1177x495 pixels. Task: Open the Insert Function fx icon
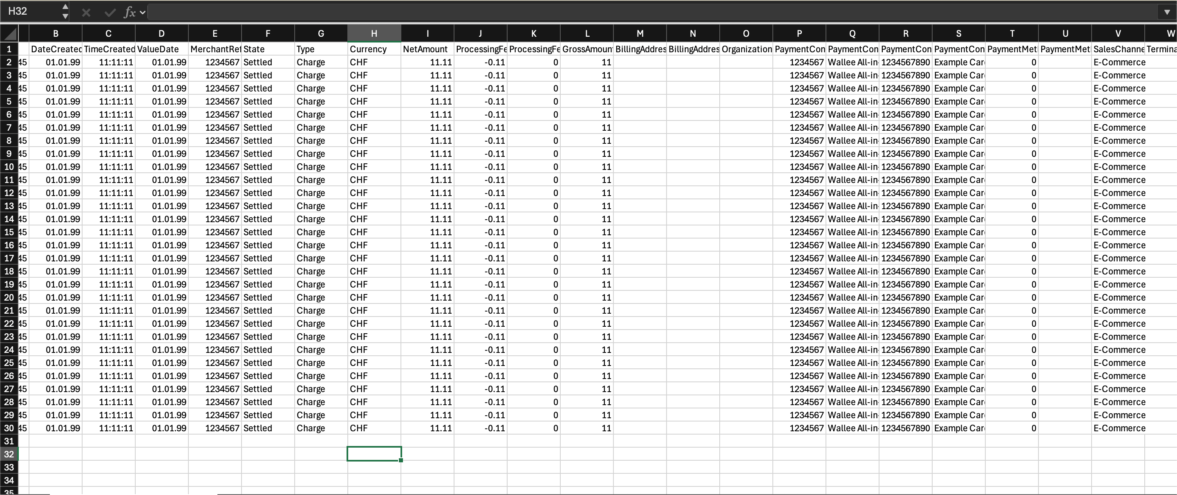(x=130, y=12)
